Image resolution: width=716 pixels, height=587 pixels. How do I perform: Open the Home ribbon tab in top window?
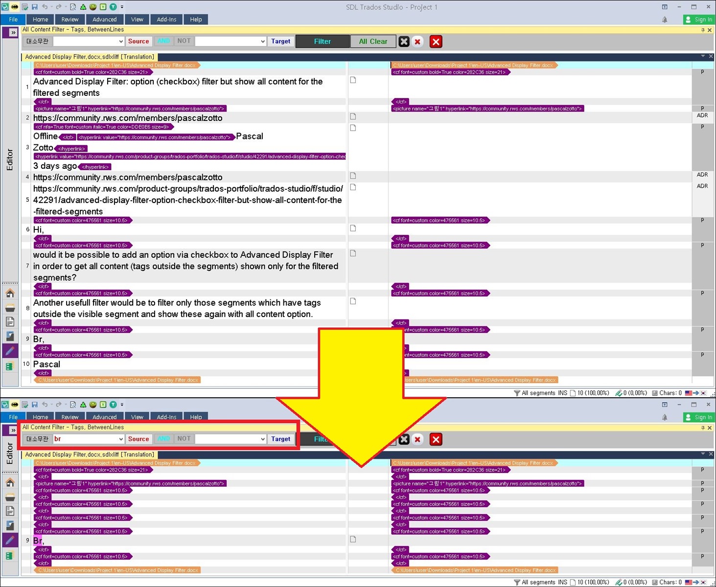(x=40, y=20)
